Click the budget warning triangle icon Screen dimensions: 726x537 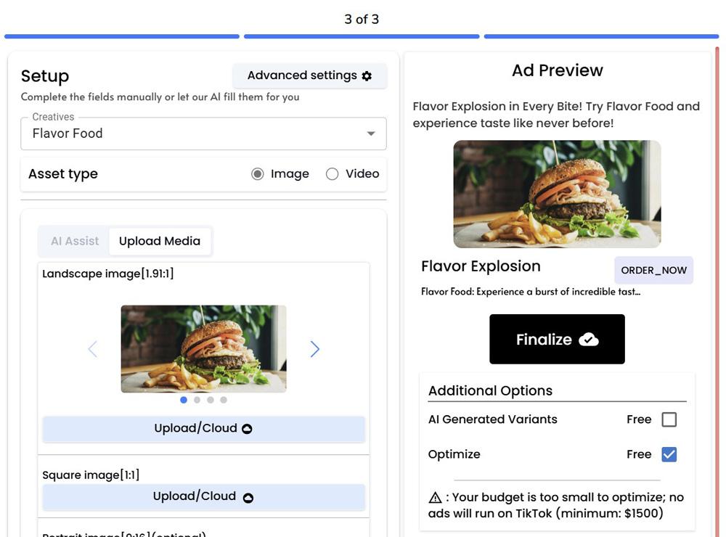pyautogui.click(x=435, y=498)
